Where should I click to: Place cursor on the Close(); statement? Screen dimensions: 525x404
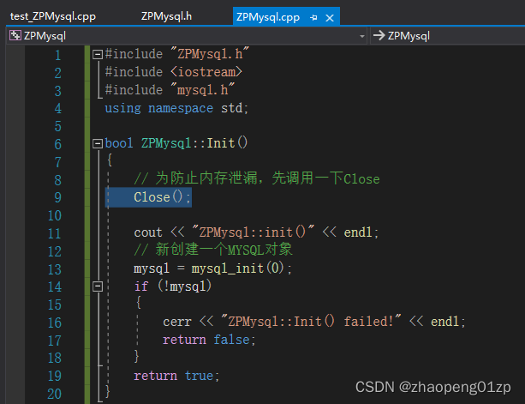[163, 197]
